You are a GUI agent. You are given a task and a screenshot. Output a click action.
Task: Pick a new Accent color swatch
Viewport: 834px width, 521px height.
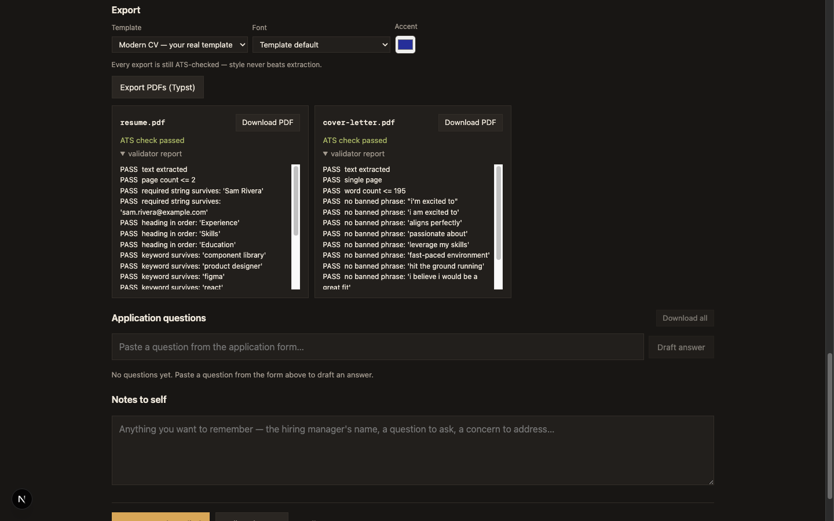pyautogui.click(x=405, y=45)
